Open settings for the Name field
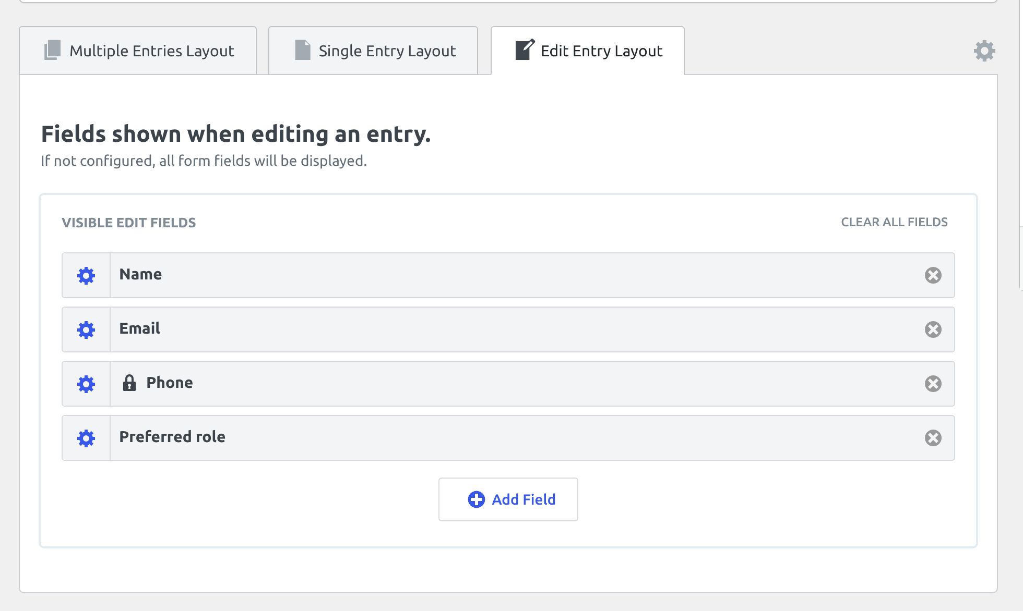The width and height of the screenshot is (1023, 611). [x=86, y=275]
